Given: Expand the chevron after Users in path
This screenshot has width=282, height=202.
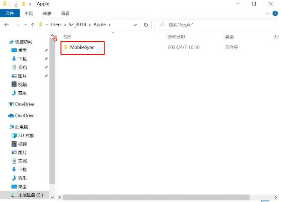Looking at the screenshot, I should tap(65, 25).
